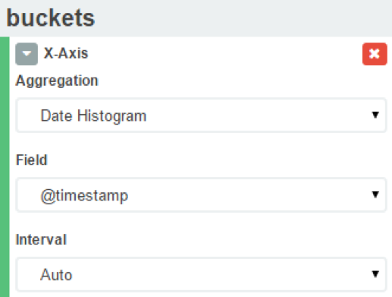
Task: Click the arrow on the Auto interval select
Action: [x=375, y=274]
